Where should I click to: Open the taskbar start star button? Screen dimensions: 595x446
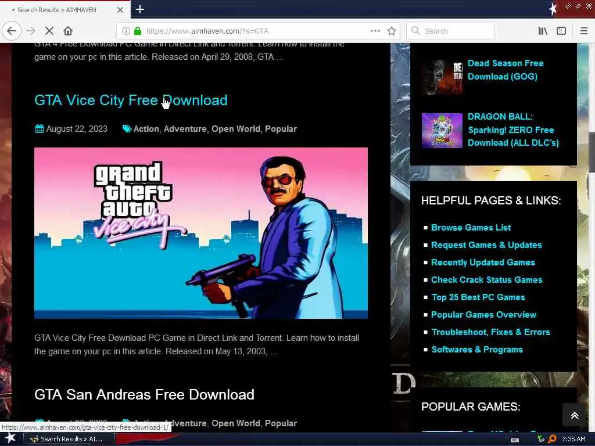click(x=10, y=439)
